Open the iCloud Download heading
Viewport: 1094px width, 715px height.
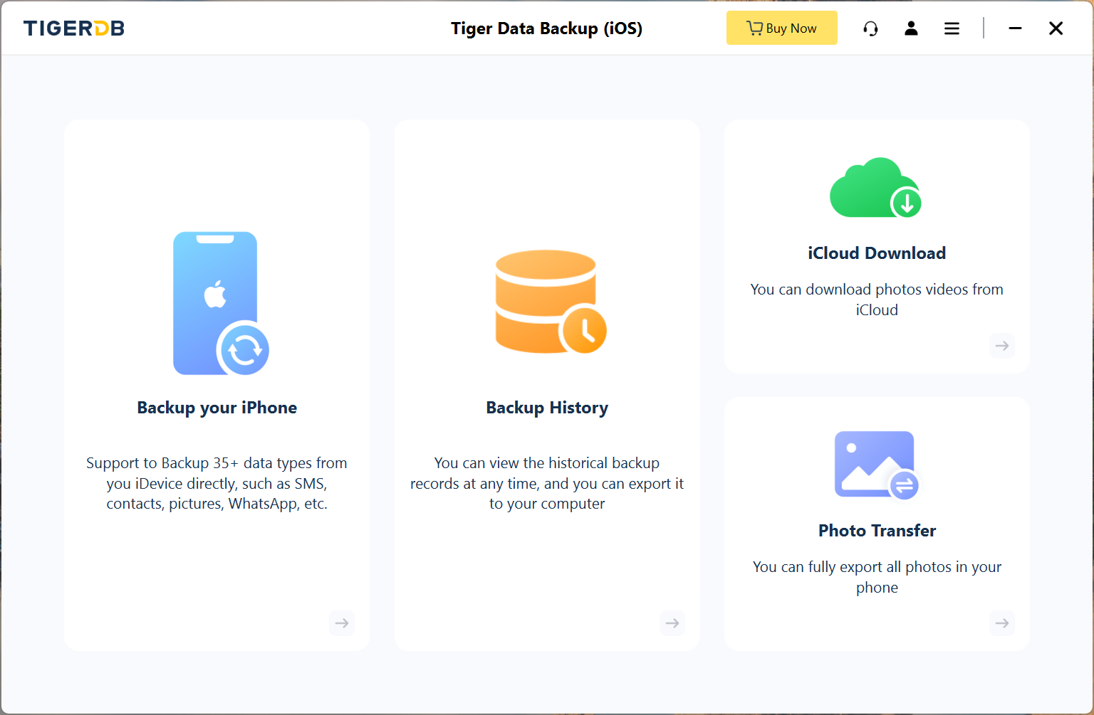(x=877, y=253)
